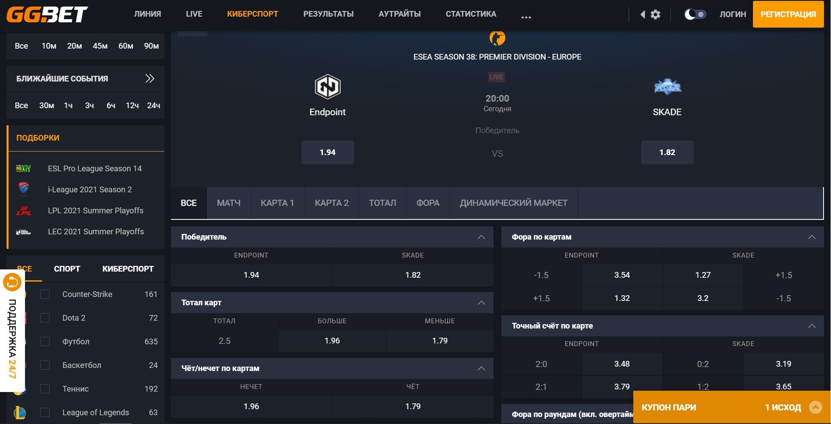Viewport: 831px width, 424px height.
Task: Check the Counter-Strike checkbox
Action: tap(45, 294)
